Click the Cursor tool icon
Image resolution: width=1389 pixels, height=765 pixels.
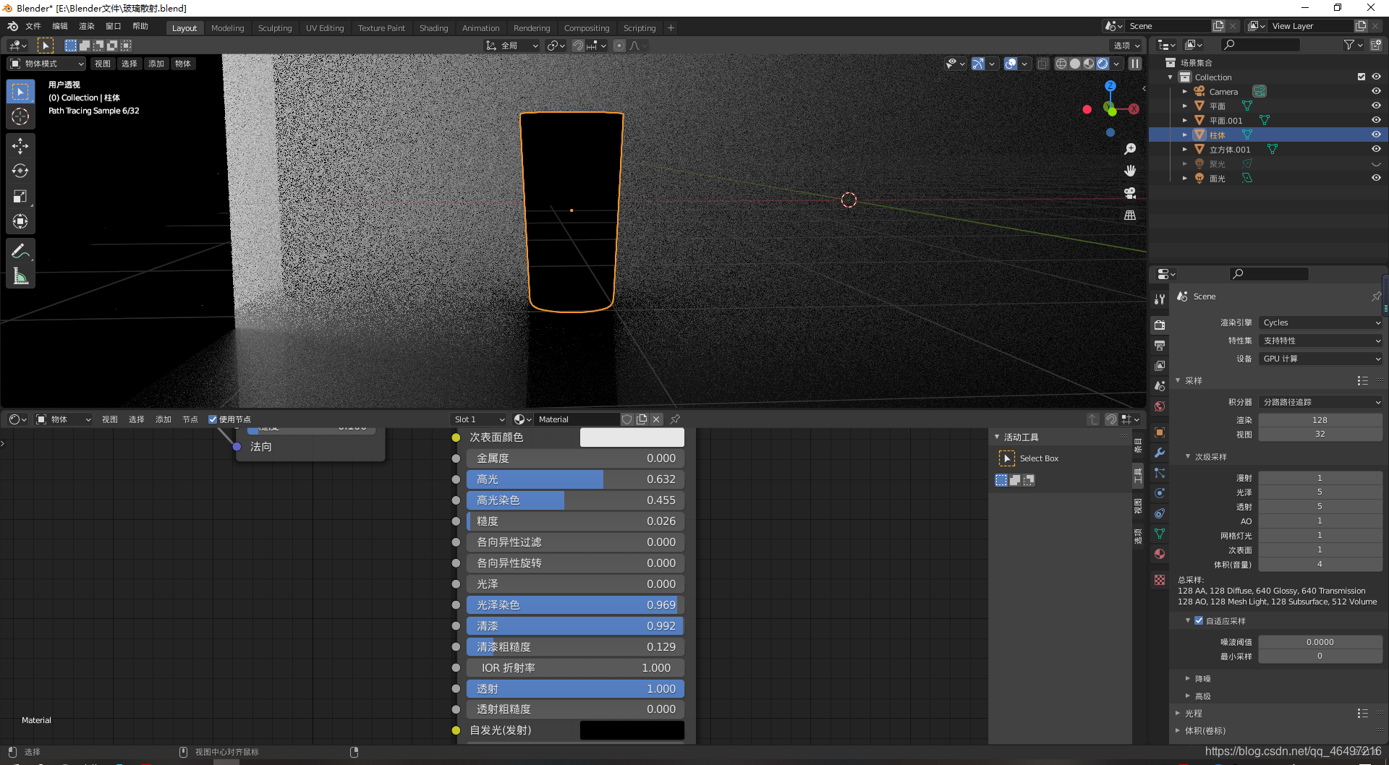click(x=20, y=116)
